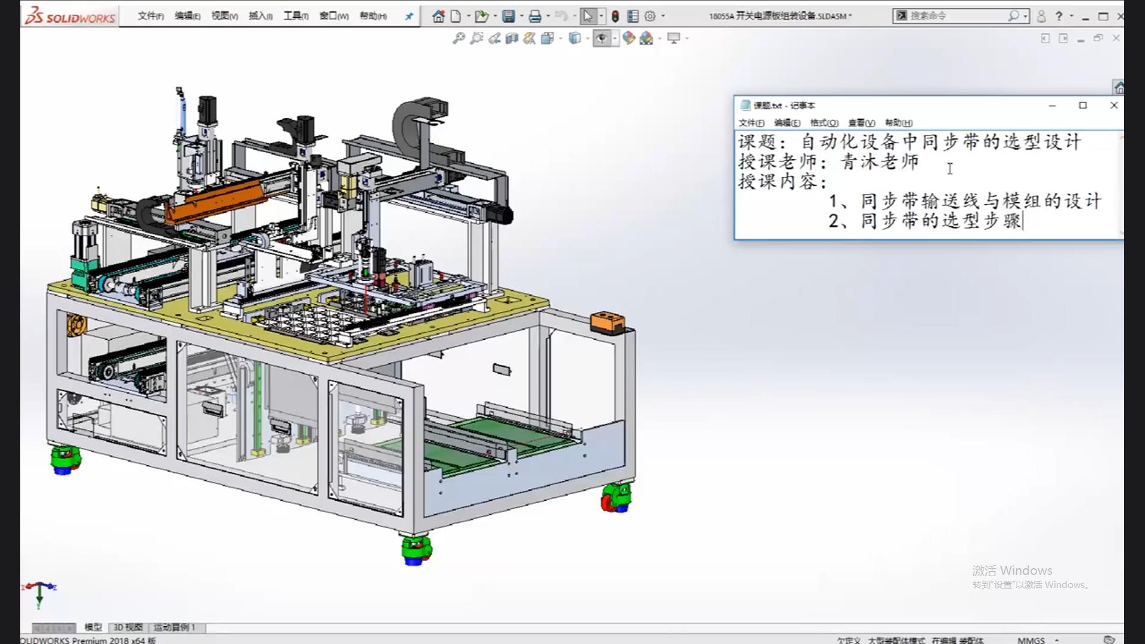Viewport: 1145px width, 644px height.
Task: Click the MMGS unit system in status bar
Action: pyautogui.click(x=1031, y=640)
